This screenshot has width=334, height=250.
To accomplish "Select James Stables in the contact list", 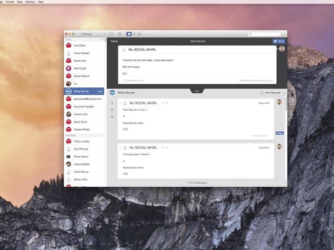I will [x=84, y=164].
